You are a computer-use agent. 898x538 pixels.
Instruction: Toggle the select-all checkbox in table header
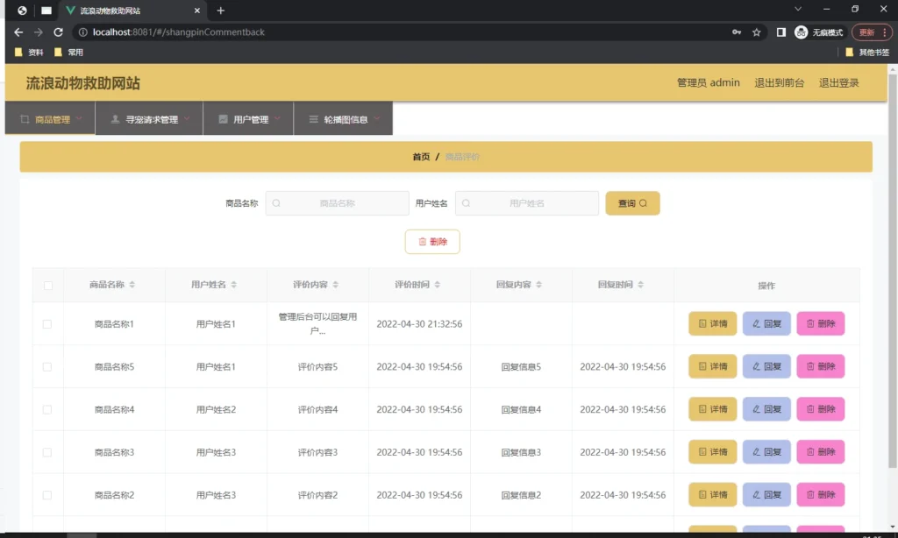(48, 285)
